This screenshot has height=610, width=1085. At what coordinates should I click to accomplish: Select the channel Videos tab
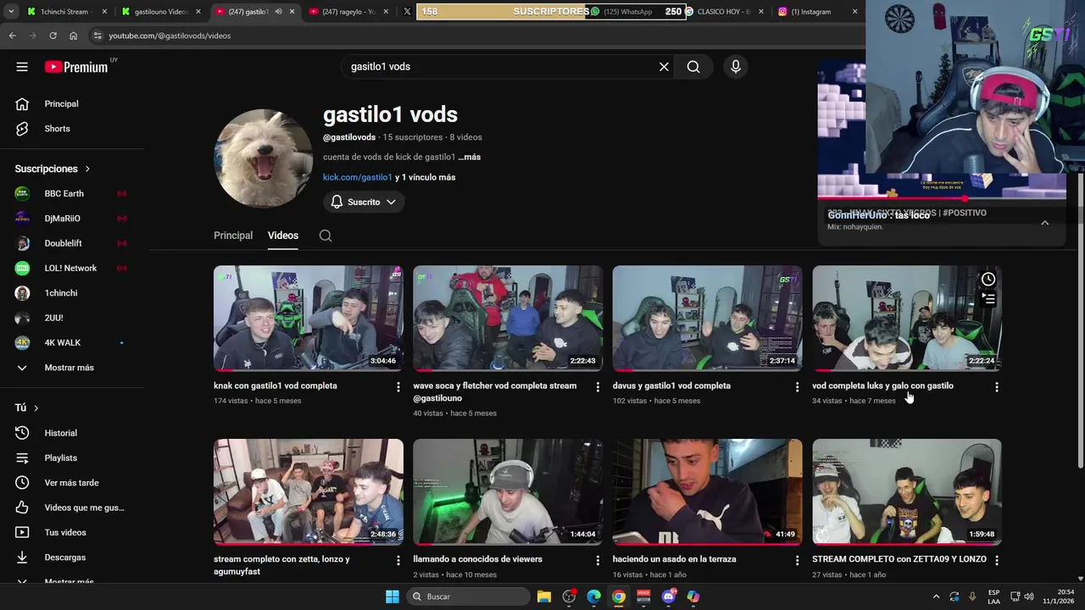(x=283, y=236)
